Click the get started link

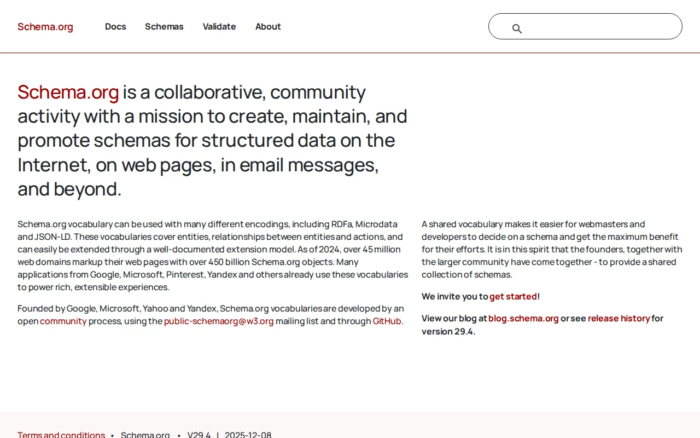pyautogui.click(x=513, y=296)
